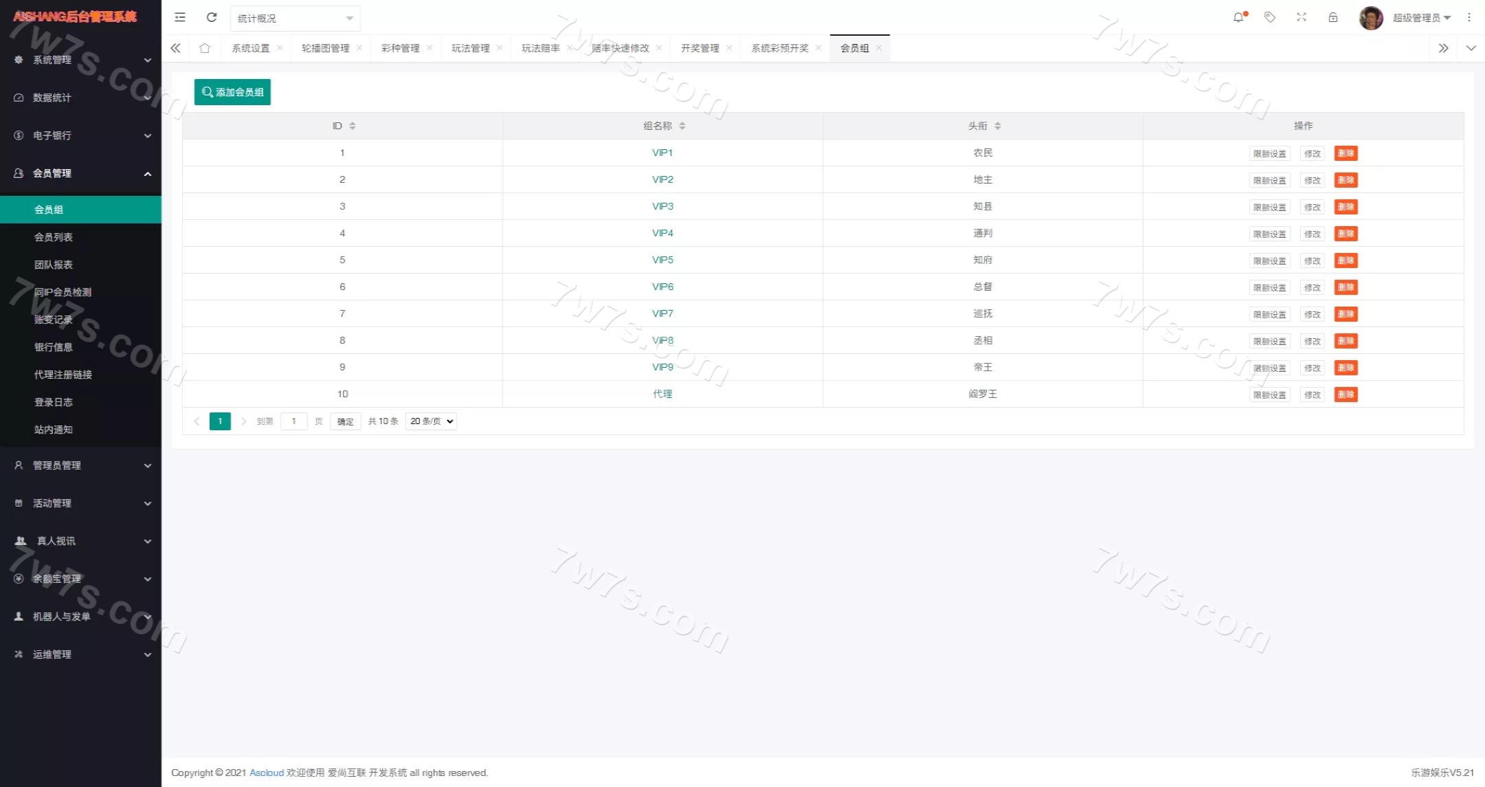This screenshot has height=787, width=1485.
Task: Click the lock screen icon
Action: point(1333,18)
